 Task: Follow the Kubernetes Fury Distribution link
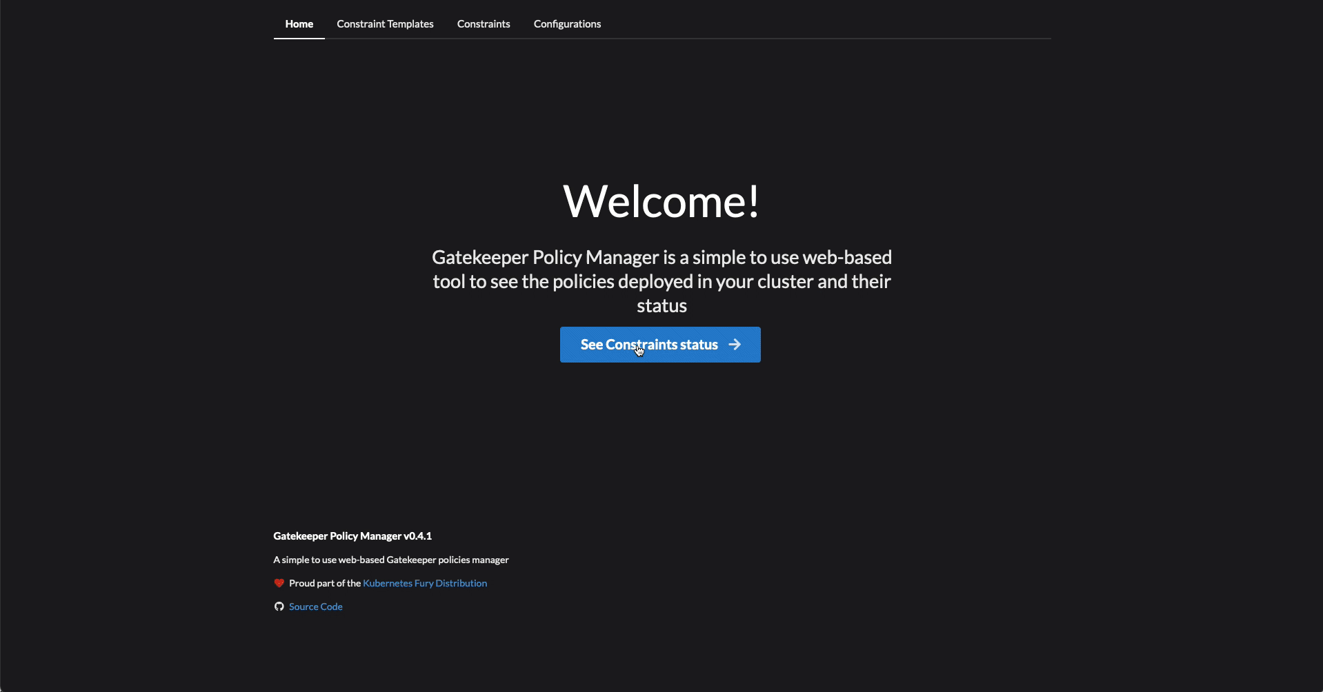[425, 583]
